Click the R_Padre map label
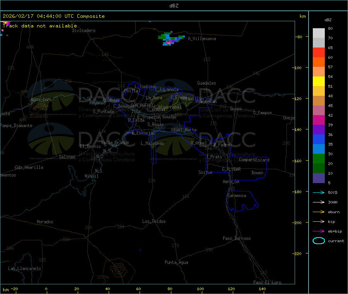This screenshot has height=294, width=348. [x=222, y=145]
